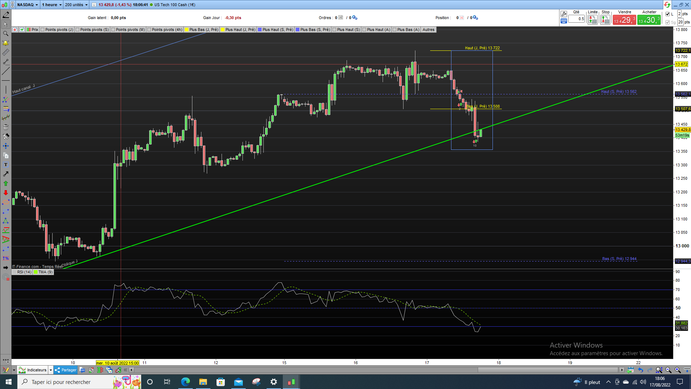Open the NASDAQ instrument dropdown
The height and width of the screenshot is (389, 691).
click(27, 5)
